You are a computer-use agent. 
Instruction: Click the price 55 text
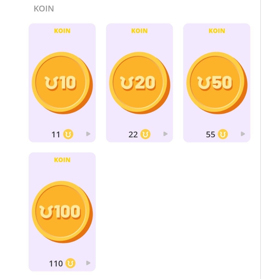pyautogui.click(x=211, y=134)
